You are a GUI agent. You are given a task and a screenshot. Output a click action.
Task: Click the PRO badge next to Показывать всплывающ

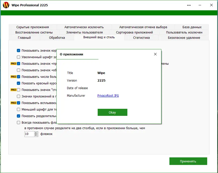pyautogui.click(x=14, y=103)
